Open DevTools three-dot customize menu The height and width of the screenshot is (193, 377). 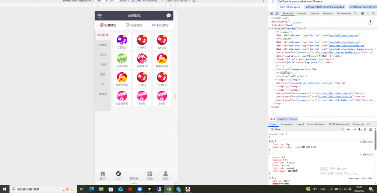368,14
